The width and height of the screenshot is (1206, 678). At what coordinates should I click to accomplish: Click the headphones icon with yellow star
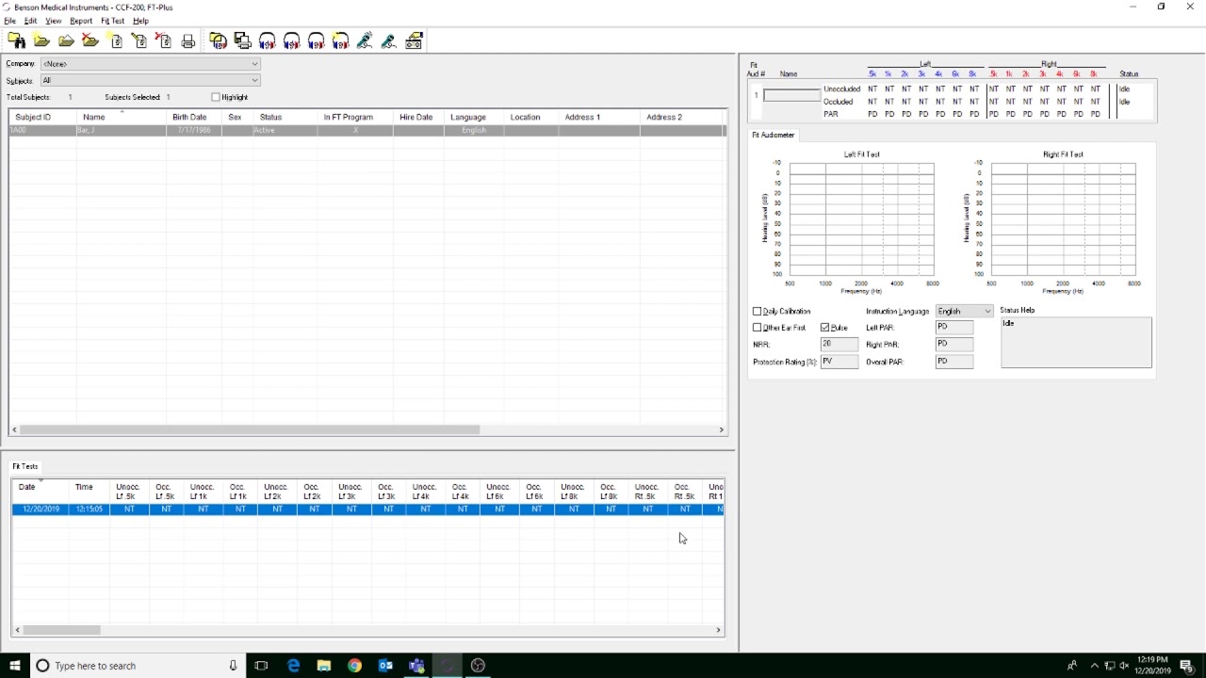(x=340, y=40)
